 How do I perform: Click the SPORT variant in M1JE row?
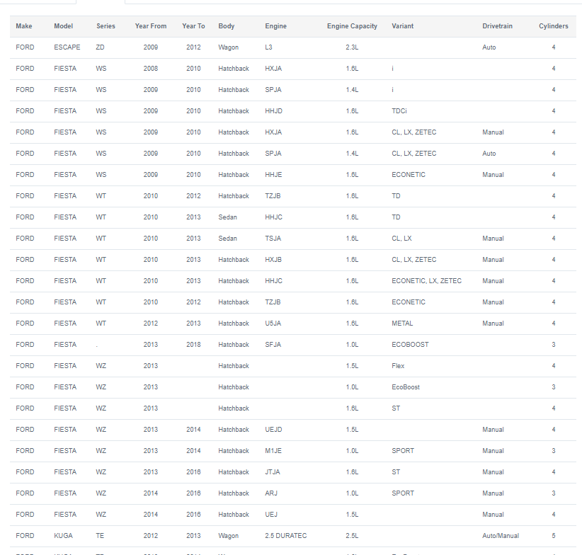pos(403,451)
